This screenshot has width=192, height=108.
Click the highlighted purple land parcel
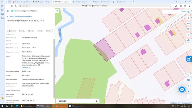pyautogui.click(x=106, y=48)
